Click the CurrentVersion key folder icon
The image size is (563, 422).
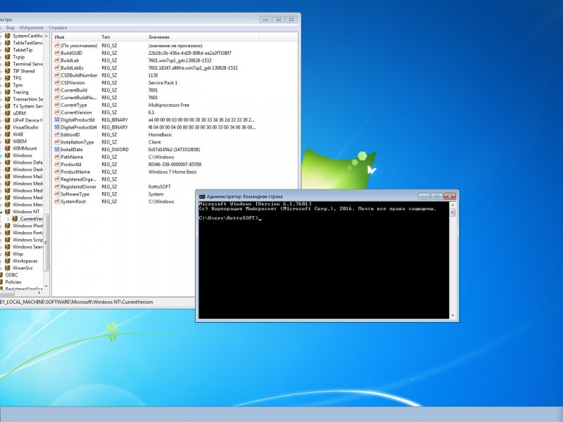pyautogui.click(x=15, y=219)
